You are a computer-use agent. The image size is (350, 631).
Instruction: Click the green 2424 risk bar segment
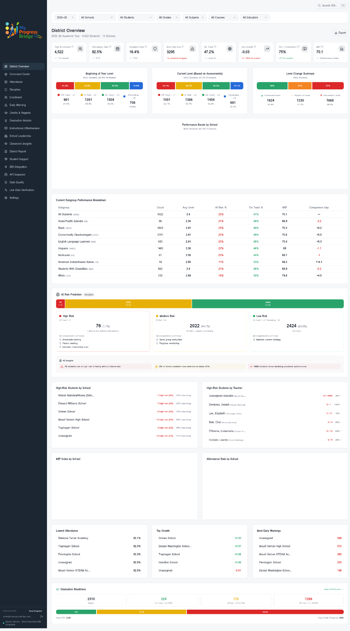(268, 304)
